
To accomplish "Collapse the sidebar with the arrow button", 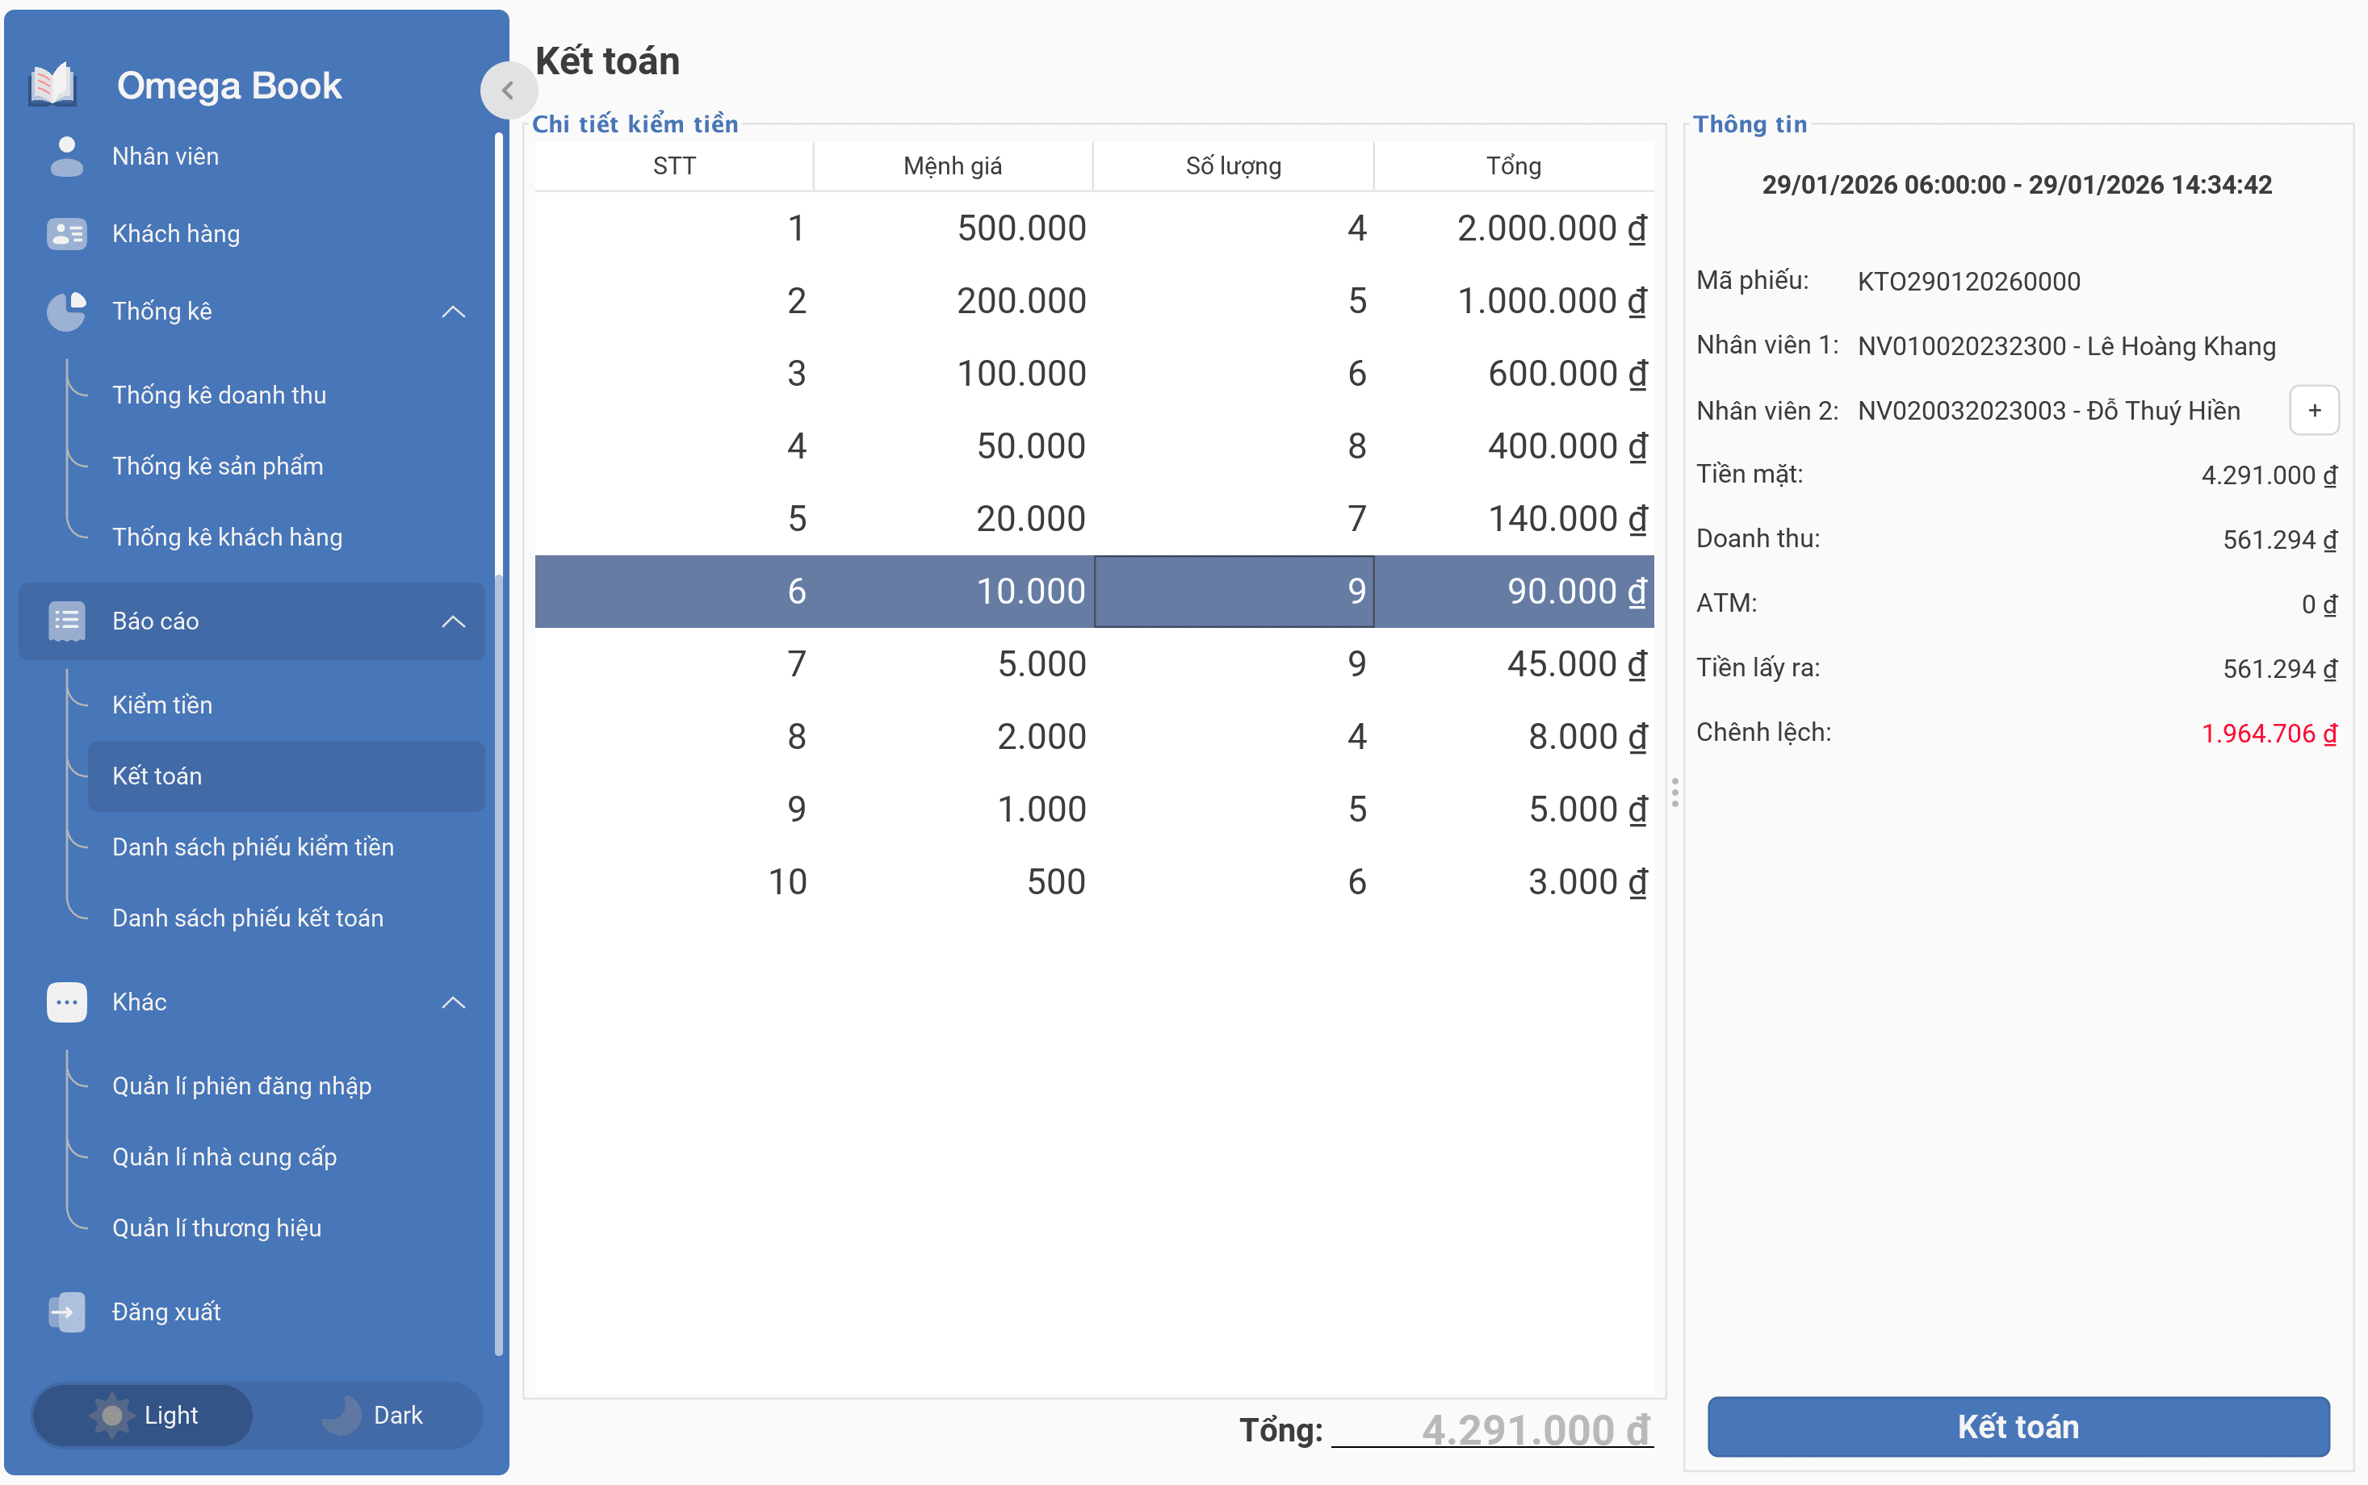I will (x=508, y=90).
